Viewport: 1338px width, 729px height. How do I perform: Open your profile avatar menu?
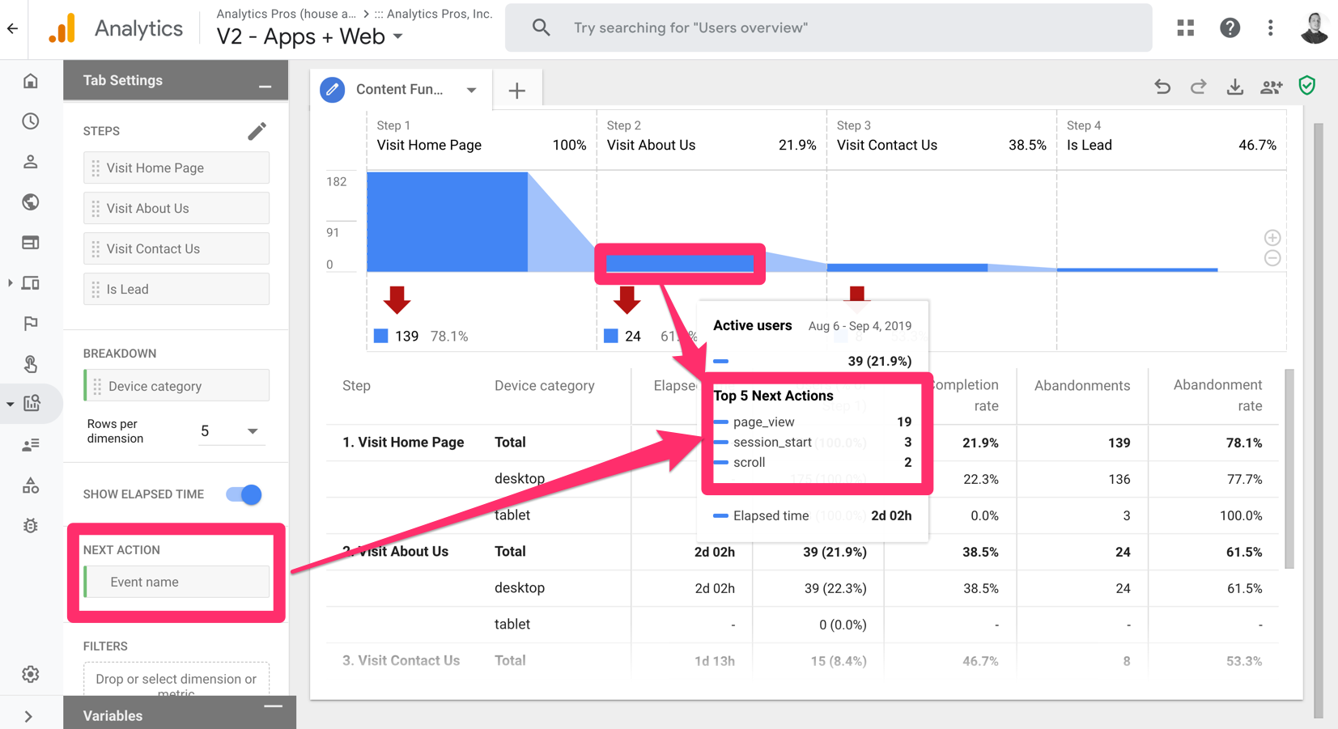tap(1313, 28)
